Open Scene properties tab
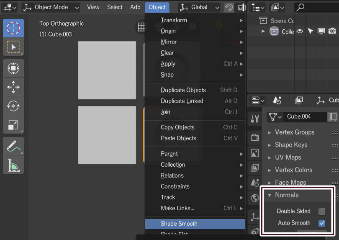Screen dimensions: 339x240 click(255, 183)
